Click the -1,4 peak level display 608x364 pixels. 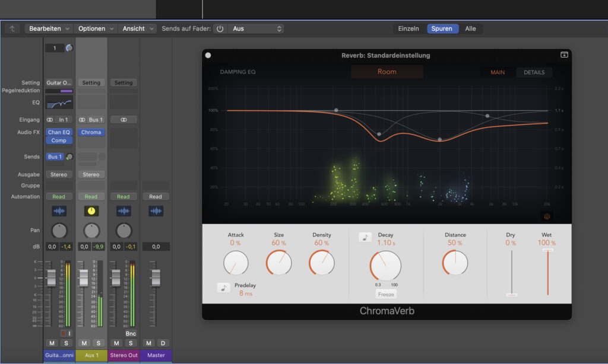tap(66, 247)
